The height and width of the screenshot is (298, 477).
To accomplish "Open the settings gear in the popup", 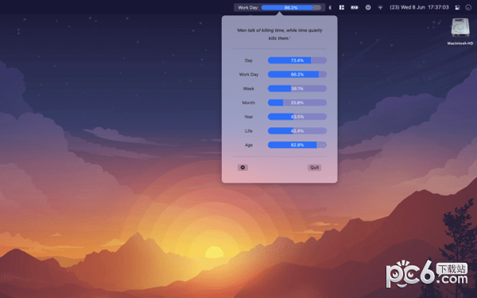I will [x=242, y=168].
